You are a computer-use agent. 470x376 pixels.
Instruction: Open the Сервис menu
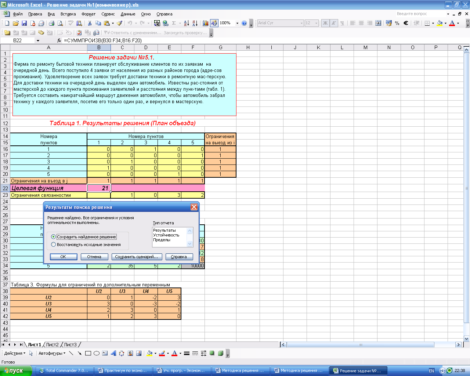108,14
